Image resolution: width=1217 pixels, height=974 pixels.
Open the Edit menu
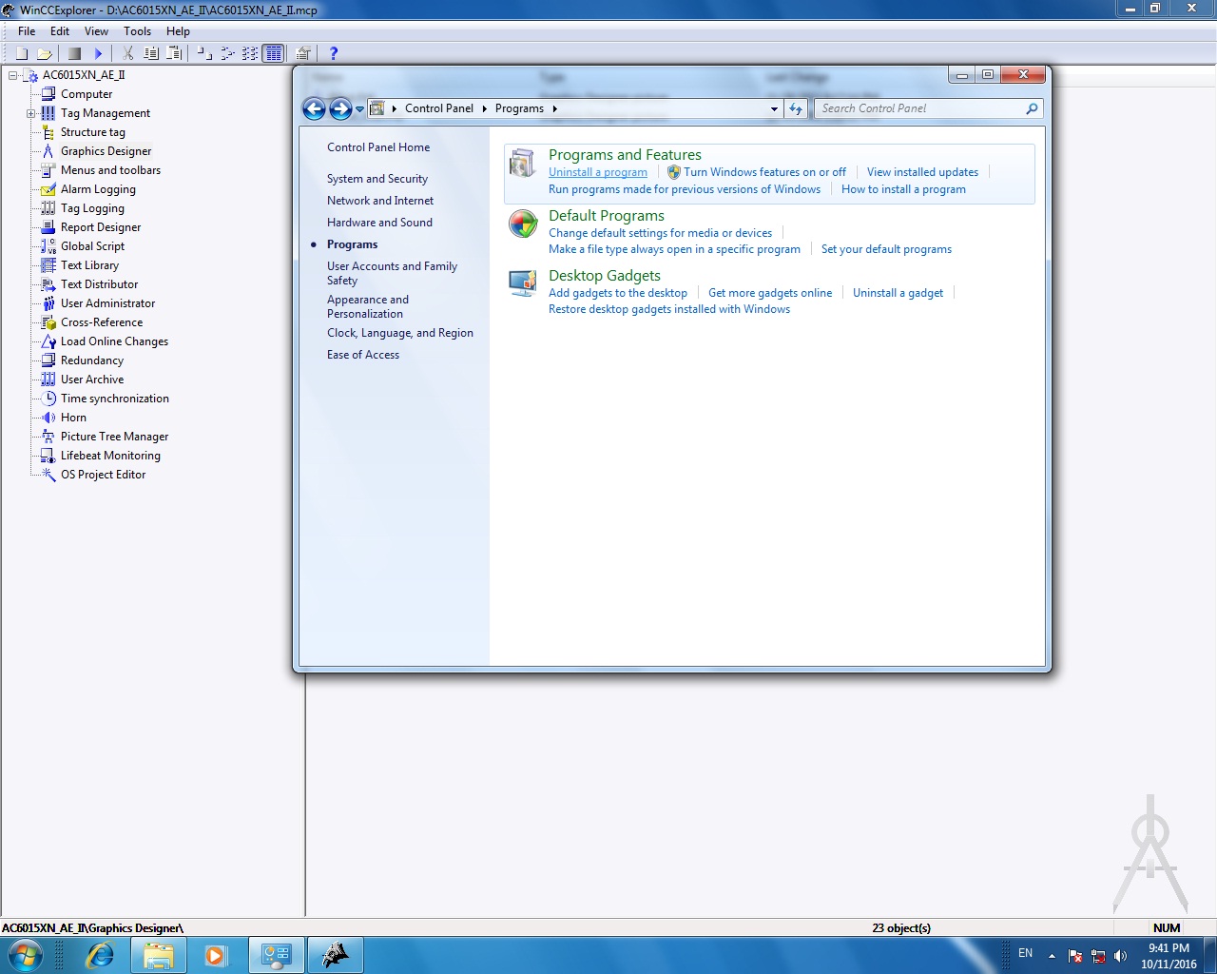point(60,31)
